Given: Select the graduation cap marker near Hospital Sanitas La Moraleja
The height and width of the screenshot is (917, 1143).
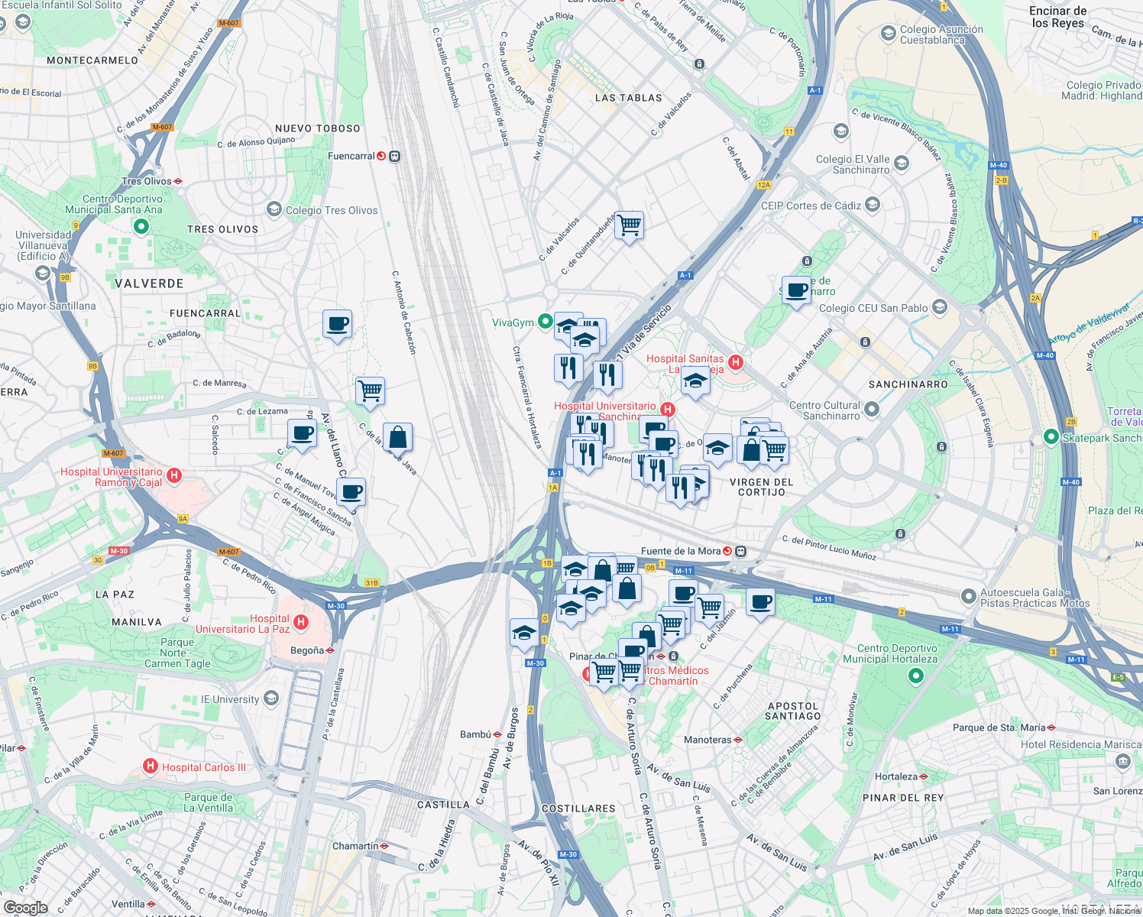Looking at the screenshot, I should tap(695, 380).
